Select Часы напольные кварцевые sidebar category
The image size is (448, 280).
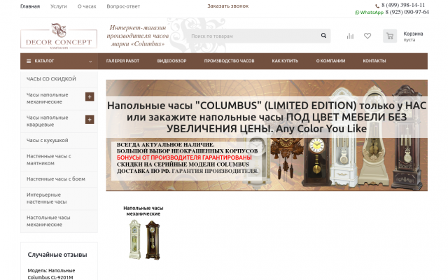pos(48,121)
